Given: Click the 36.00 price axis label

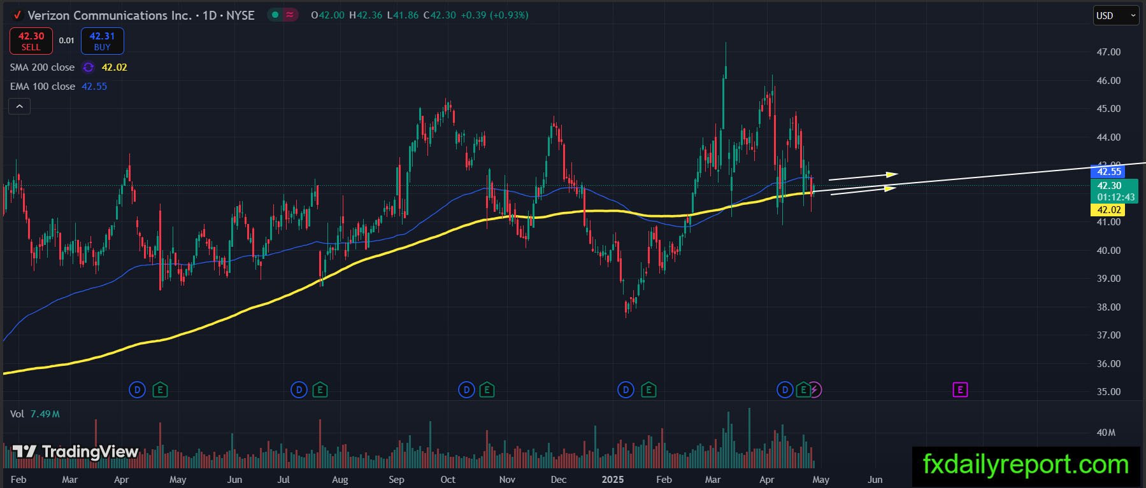Looking at the screenshot, I should click(1108, 364).
